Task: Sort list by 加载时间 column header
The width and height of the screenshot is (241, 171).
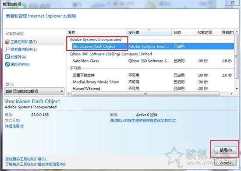Action: point(208,32)
